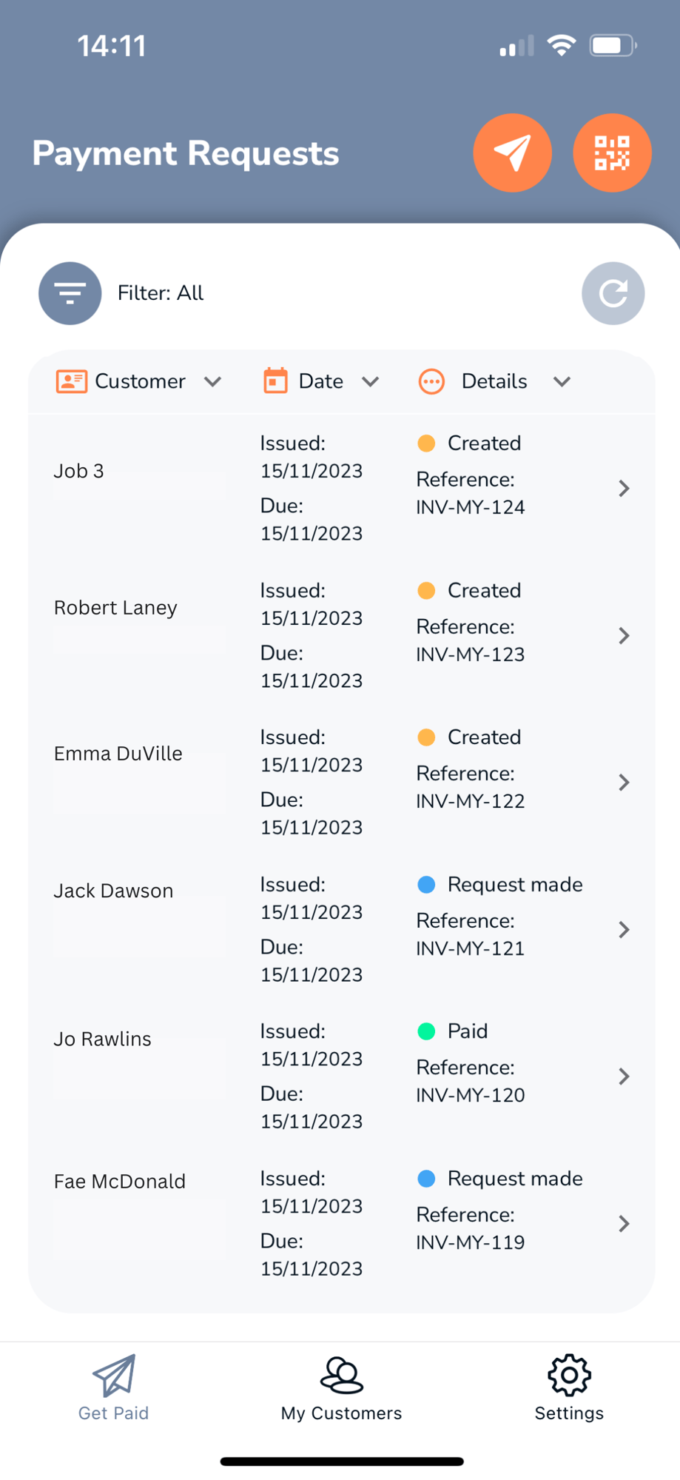Expand the Customer sort dropdown chevron
The height and width of the screenshot is (1480, 680).
point(213,381)
